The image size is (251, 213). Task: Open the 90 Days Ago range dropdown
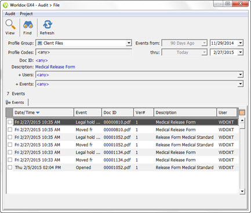[204, 43]
